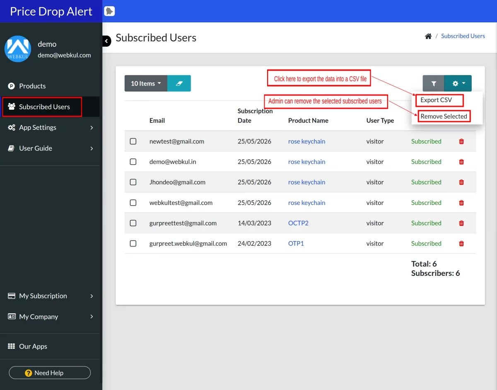The width and height of the screenshot is (497, 390).
Task: Tick the checkbox for demo@webkul.in
Action: (133, 162)
